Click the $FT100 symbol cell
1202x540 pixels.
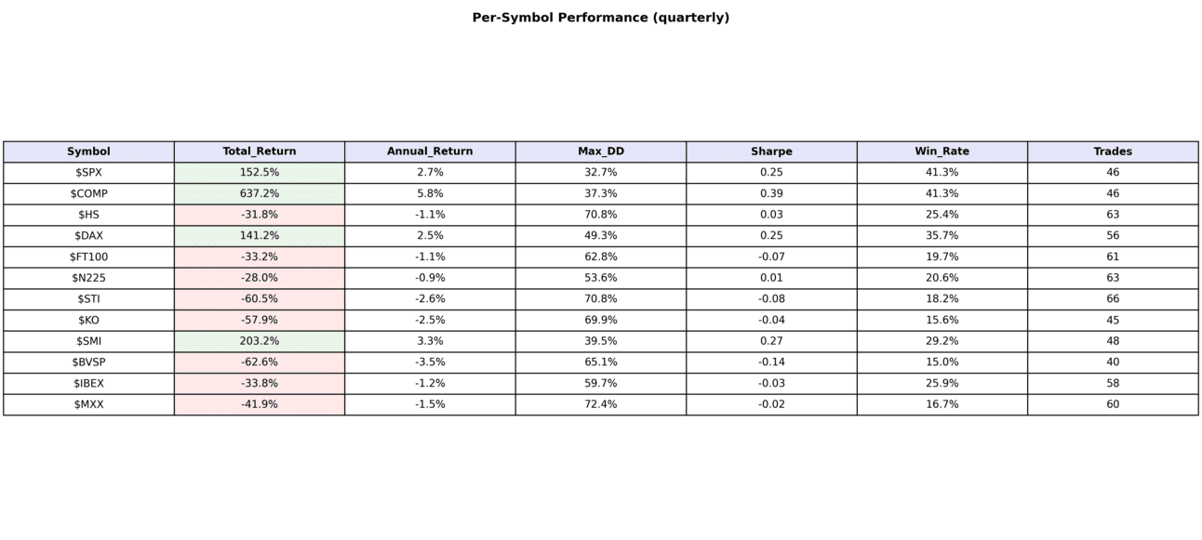tap(88, 257)
